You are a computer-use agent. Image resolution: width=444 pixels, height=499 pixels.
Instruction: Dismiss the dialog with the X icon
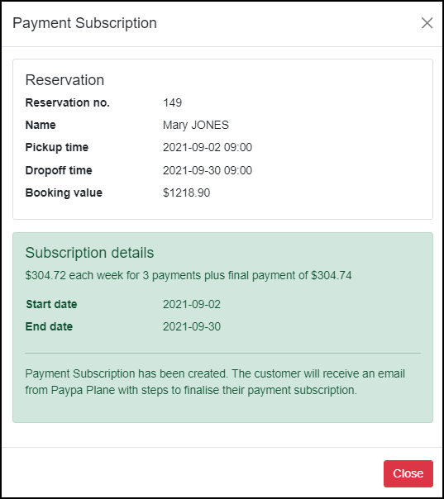pyautogui.click(x=427, y=23)
